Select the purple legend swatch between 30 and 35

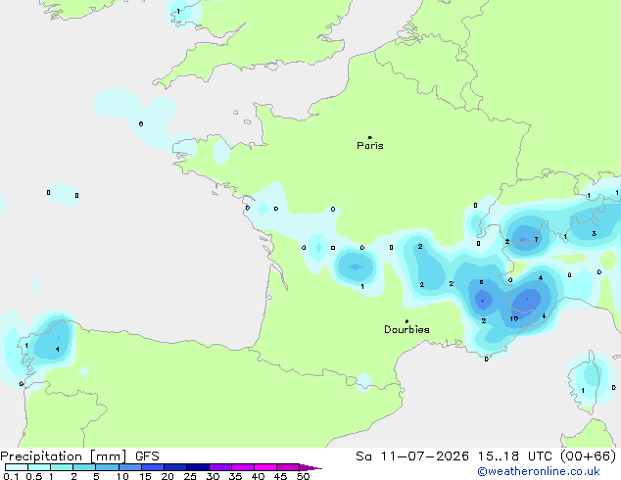point(220,467)
